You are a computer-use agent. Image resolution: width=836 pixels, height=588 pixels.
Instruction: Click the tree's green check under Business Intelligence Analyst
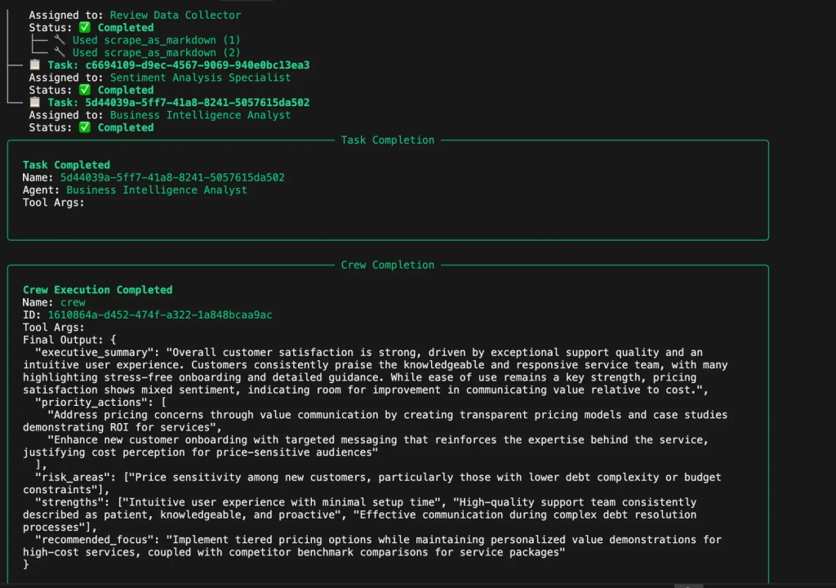coord(85,127)
